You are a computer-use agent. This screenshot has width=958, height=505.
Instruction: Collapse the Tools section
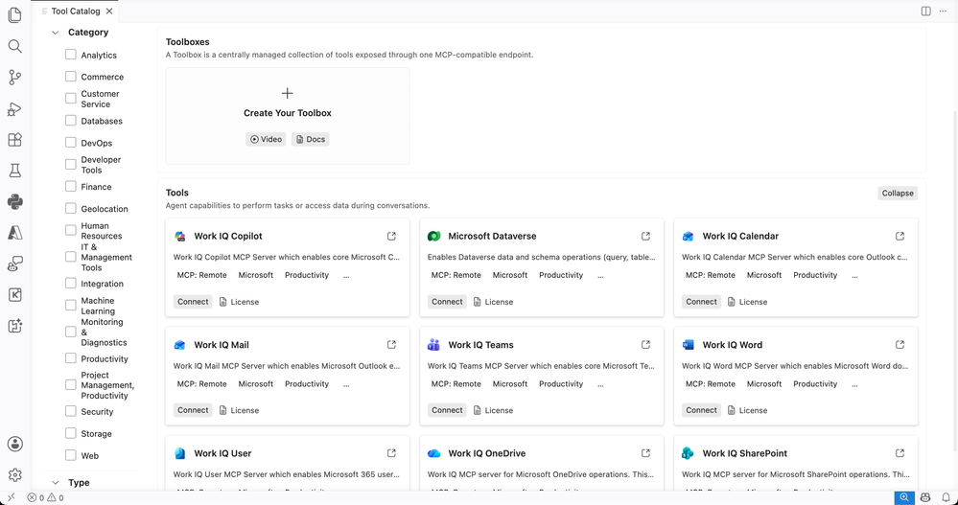(x=898, y=193)
